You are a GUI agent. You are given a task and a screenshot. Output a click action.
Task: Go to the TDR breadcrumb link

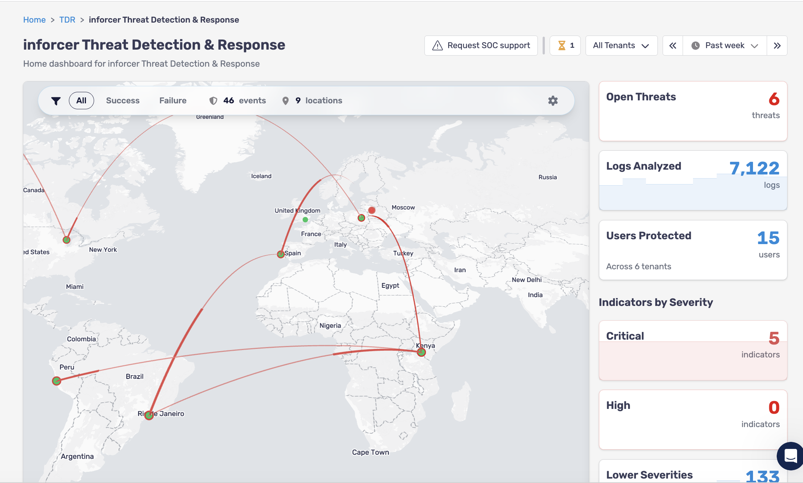pyautogui.click(x=67, y=20)
